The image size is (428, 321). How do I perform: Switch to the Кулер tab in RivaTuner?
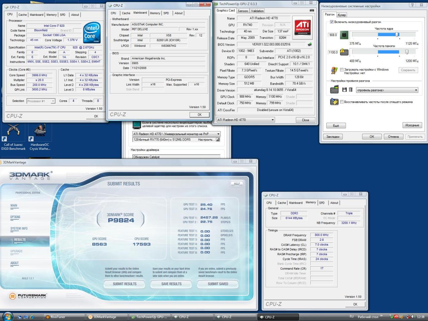tap(342, 15)
